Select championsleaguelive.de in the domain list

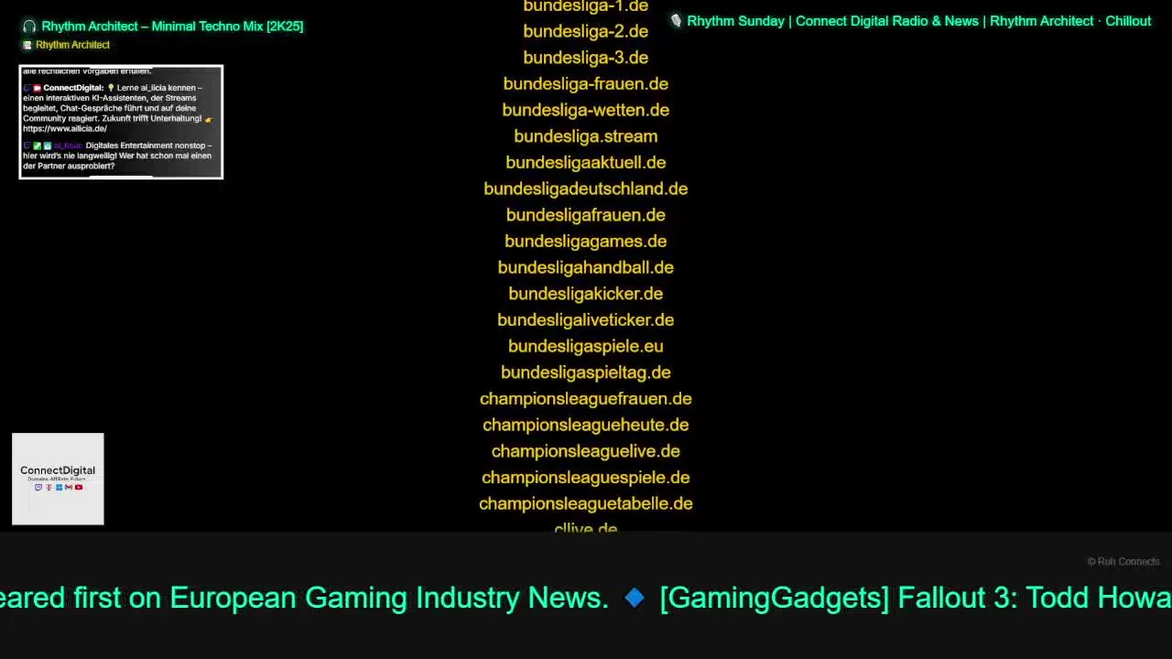[x=586, y=451]
